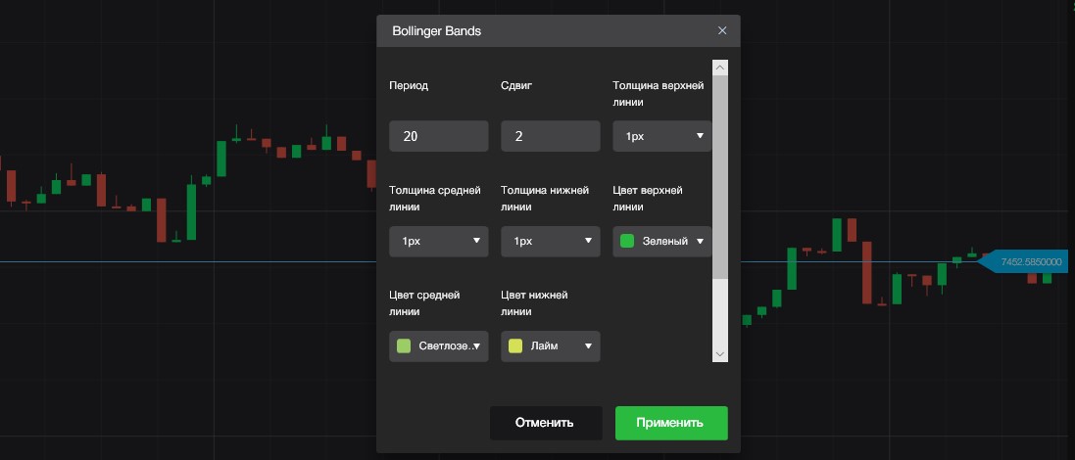The height and width of the screenshot is (460, 1075).
Task: Open Цвет нижней линии Лайм dropdown
Action: tap(551, 346)
